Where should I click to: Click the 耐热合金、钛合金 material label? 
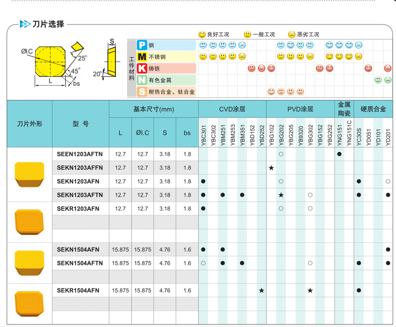coord(172,92)
